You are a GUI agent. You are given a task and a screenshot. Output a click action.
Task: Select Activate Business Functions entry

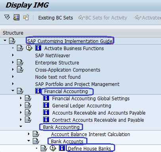[x=74, y=48]
